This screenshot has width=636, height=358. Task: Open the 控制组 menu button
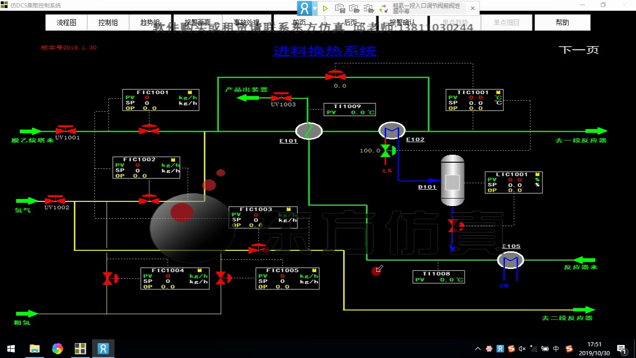(x=108, y=22)
